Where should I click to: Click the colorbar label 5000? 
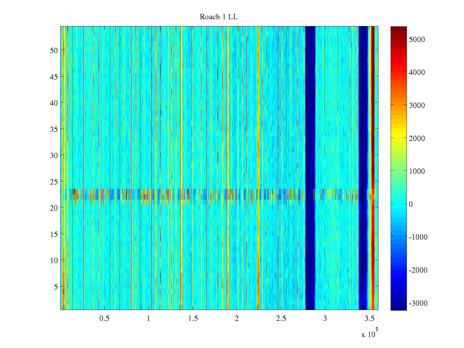point(417,40)
